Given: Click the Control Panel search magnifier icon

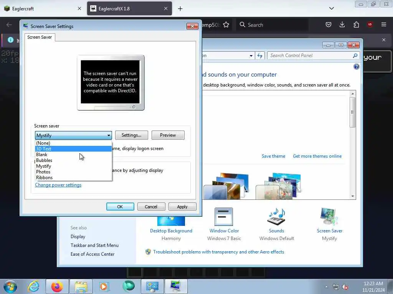Looking at the screenshot, I should coord(355,56).
